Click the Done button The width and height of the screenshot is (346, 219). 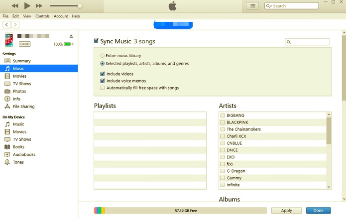pos(319,211)
